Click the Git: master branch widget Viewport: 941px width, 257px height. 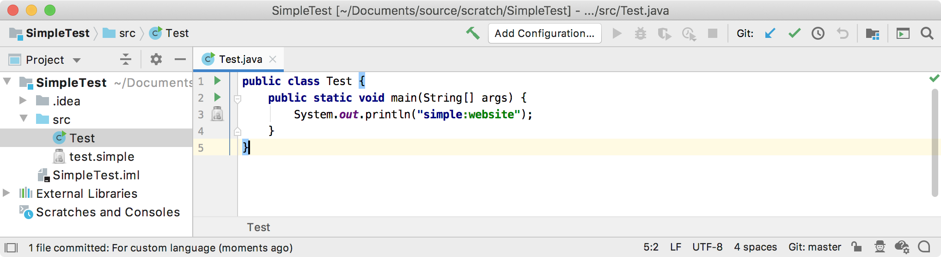tap(814, 247)
